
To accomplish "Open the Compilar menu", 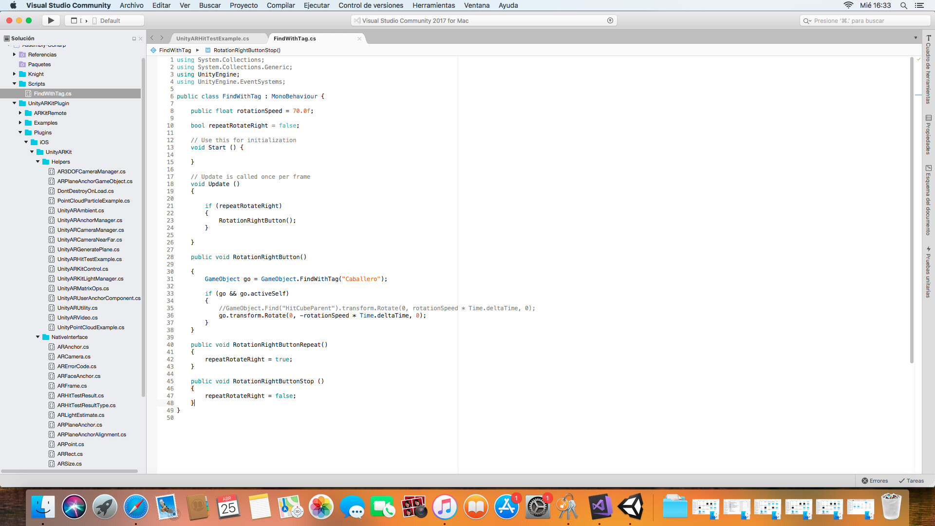I will point(280,5).
